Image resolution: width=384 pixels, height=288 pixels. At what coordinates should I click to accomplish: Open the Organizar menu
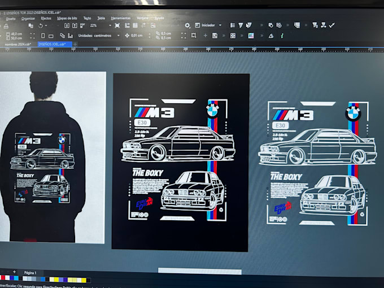click(28, 19)
